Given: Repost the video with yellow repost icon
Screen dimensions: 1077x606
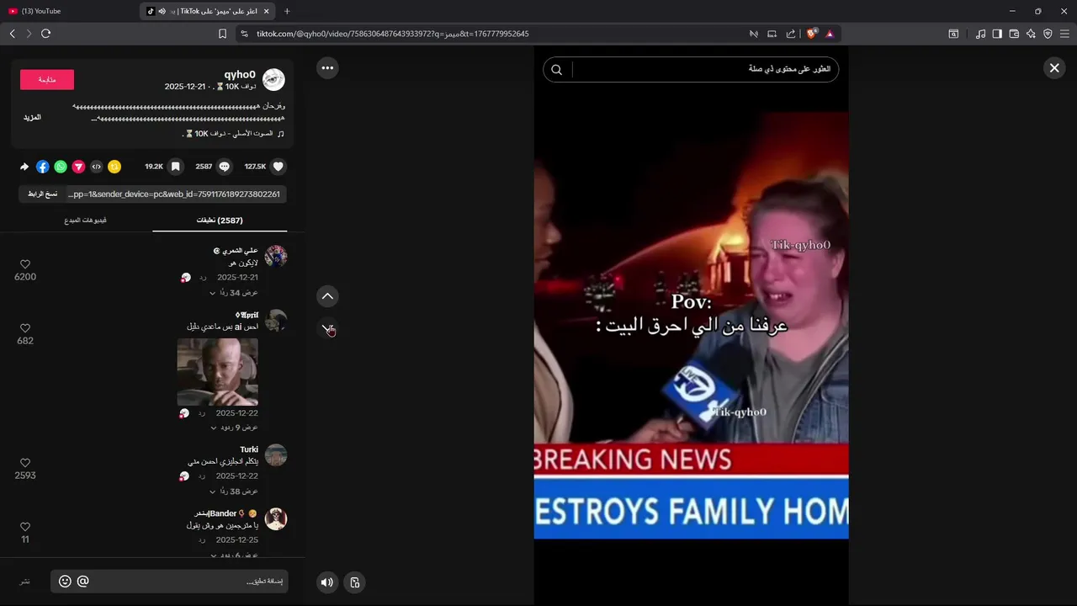Looking at the screenshot, I should coord(114,167).
